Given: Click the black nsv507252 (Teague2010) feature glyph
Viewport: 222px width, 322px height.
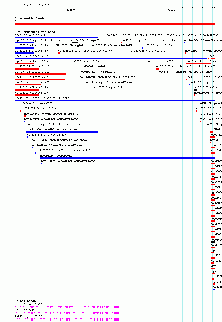Looking at the screenshot, I should 75,43.
